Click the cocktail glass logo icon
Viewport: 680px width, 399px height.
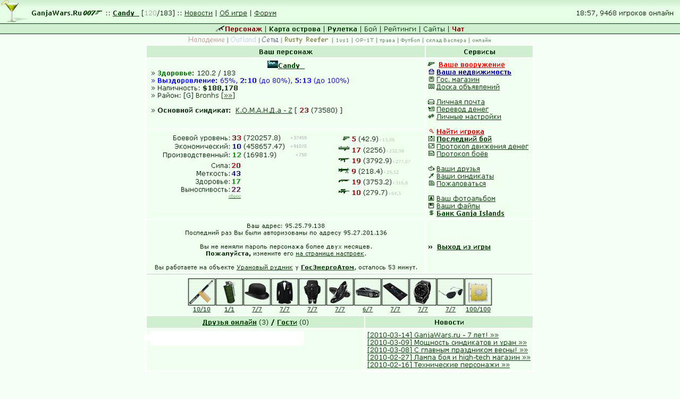click(12, 11)
